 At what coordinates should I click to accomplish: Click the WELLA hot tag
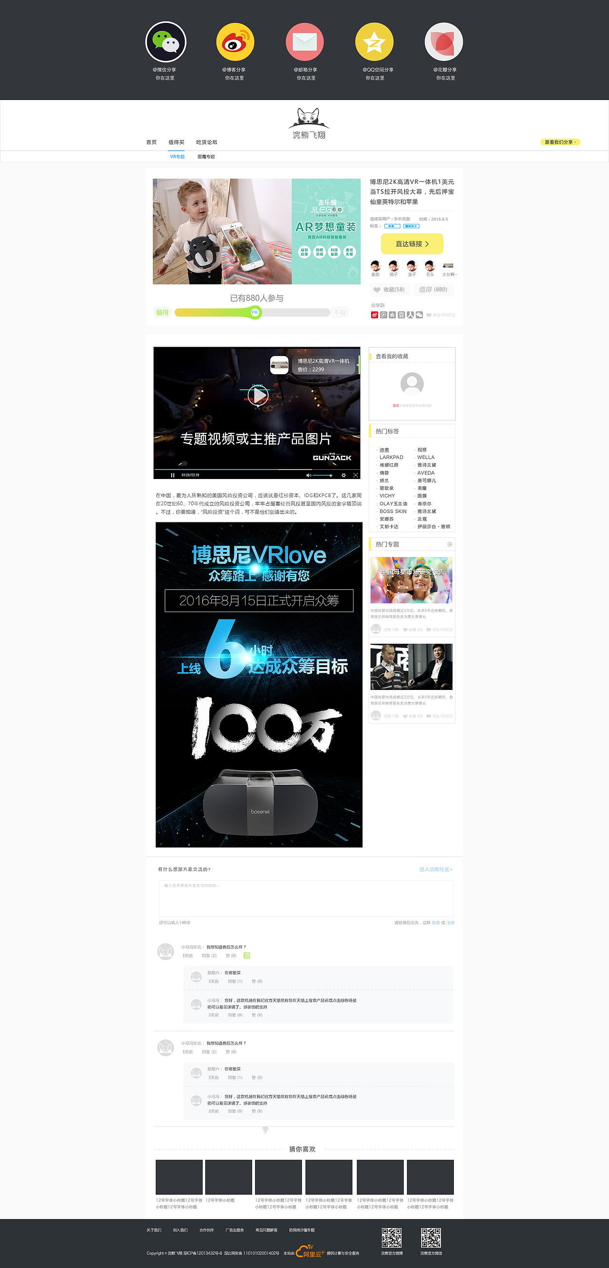tap(425, 457)
